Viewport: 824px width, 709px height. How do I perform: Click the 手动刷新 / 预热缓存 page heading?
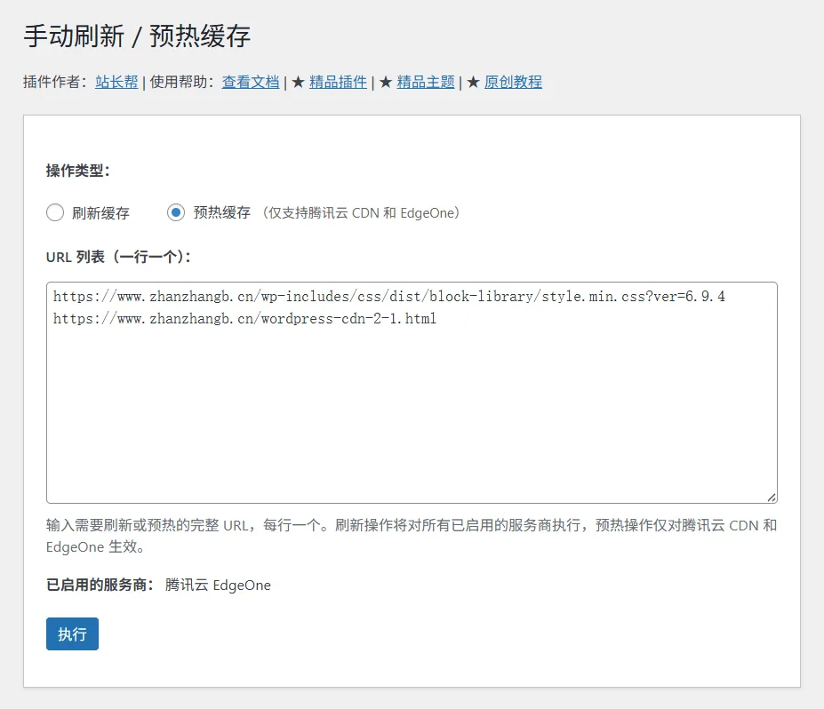pos(137,36)
